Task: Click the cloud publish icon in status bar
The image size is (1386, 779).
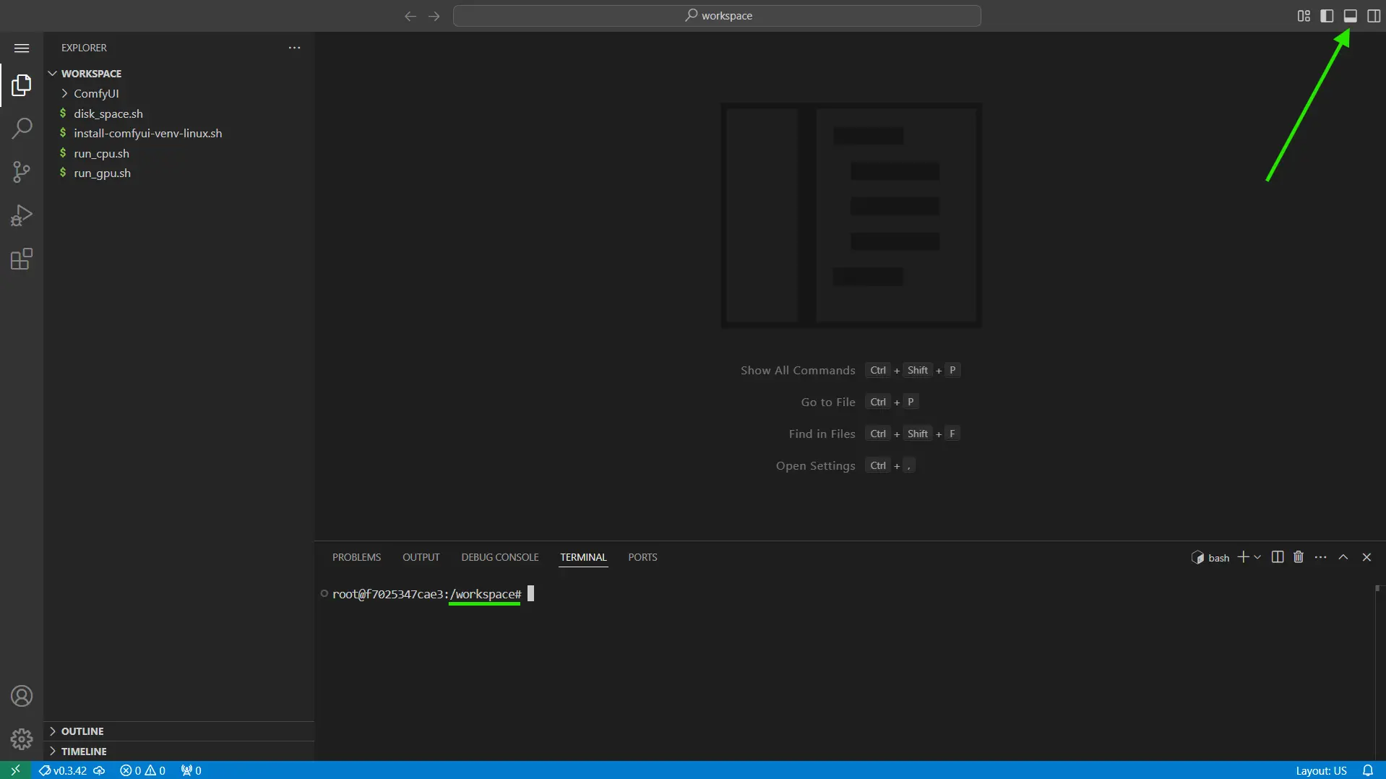Action: [x=100, y=770]
